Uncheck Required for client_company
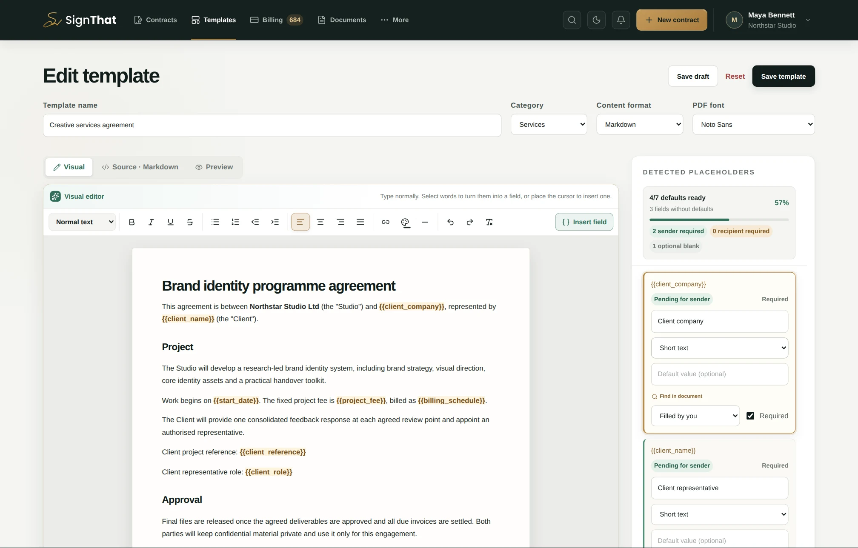This screenshot has height=548, width=858. click(750, 416)
